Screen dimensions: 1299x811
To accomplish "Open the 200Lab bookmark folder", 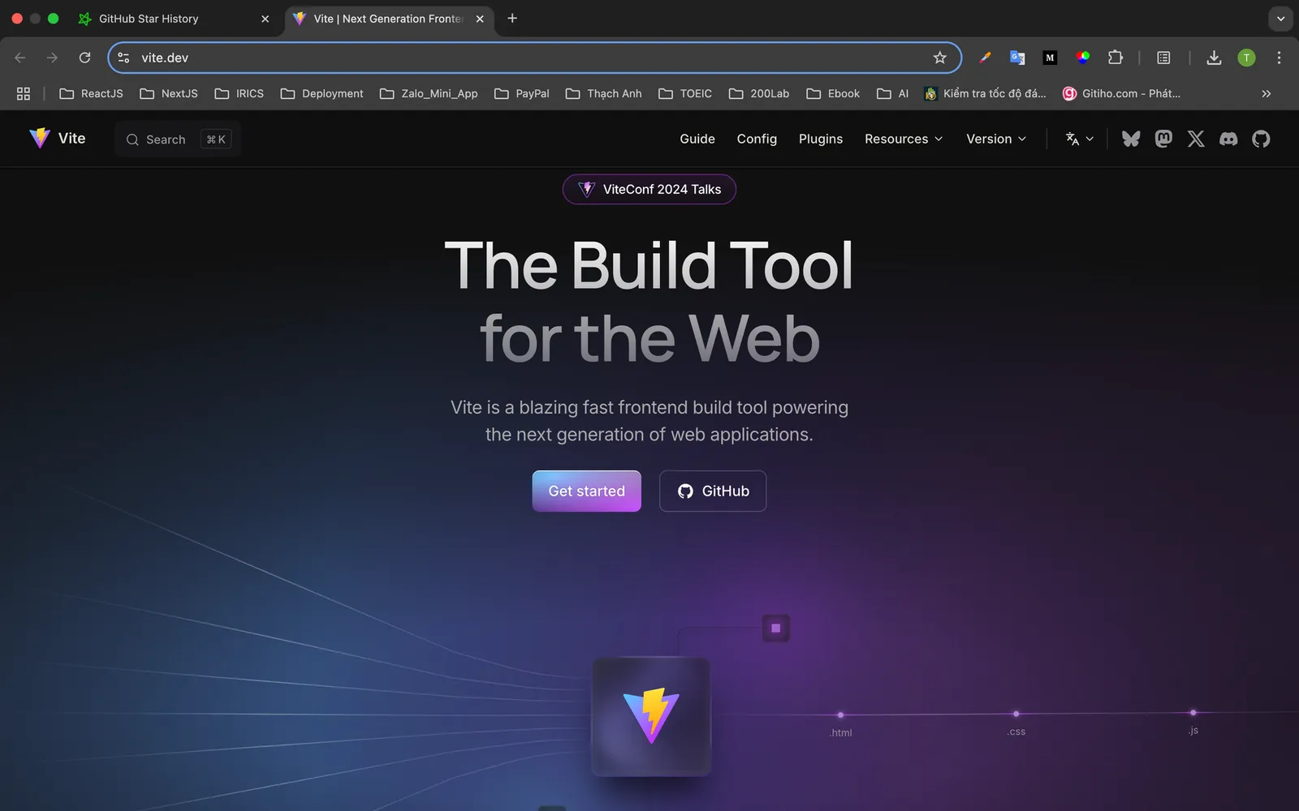I will pos(759,93).
